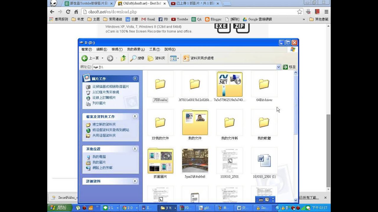Click 從線上訂購相片 link

pos(104,97)
